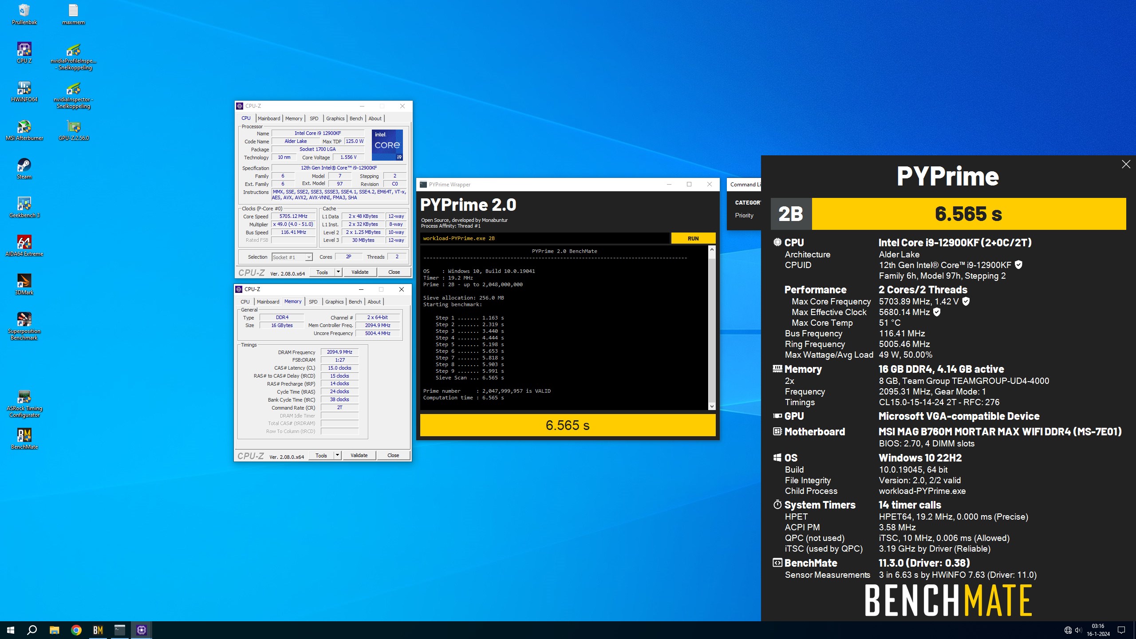Screen dimensions: 1136x639
Task: Open the notification center icon
Action: coord(1121,630)
